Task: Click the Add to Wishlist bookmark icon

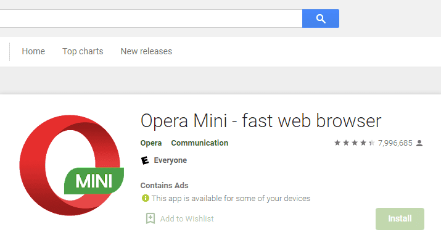Action: pyautogui.click(x=150, y=218)
